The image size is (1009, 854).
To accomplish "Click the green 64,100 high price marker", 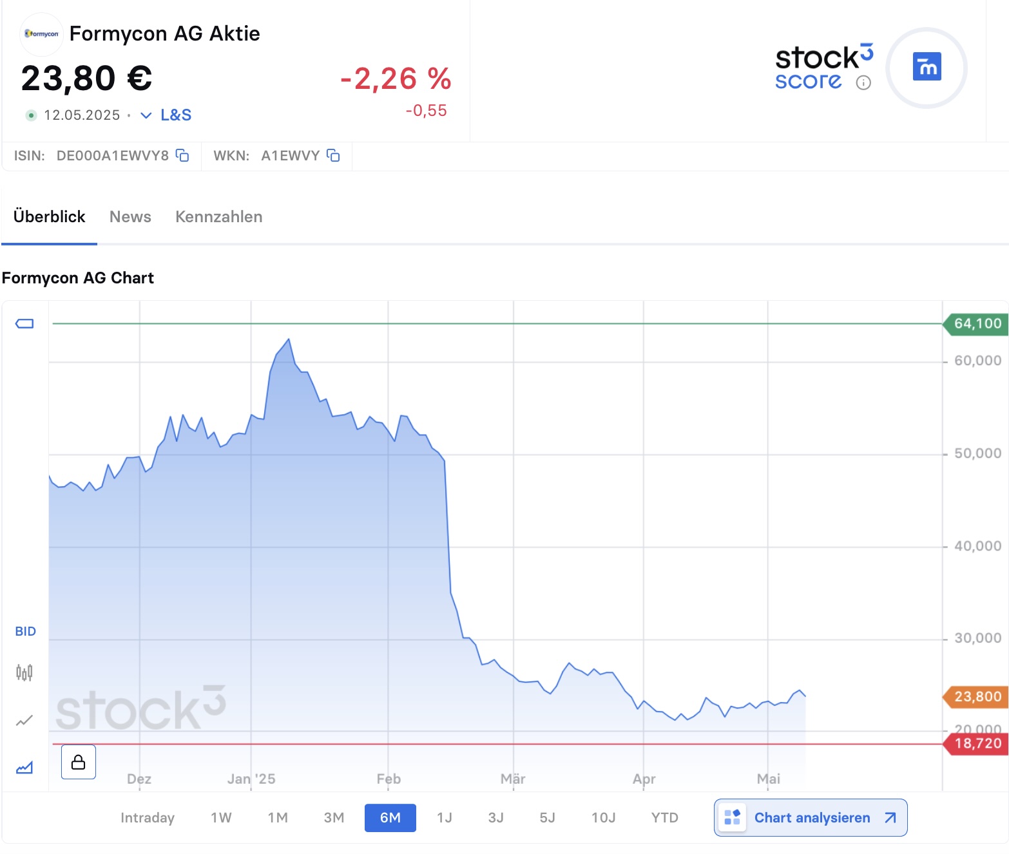I will [975, 323].
